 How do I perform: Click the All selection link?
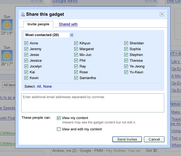point(39,87)
